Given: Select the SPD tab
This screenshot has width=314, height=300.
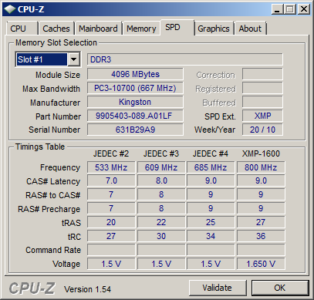Looking at the screenshot, I should (x=177, y=27).
